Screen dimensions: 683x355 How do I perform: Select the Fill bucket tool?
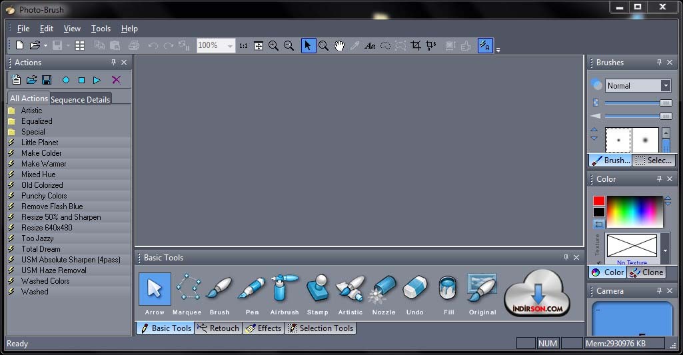tap(447, 288)
